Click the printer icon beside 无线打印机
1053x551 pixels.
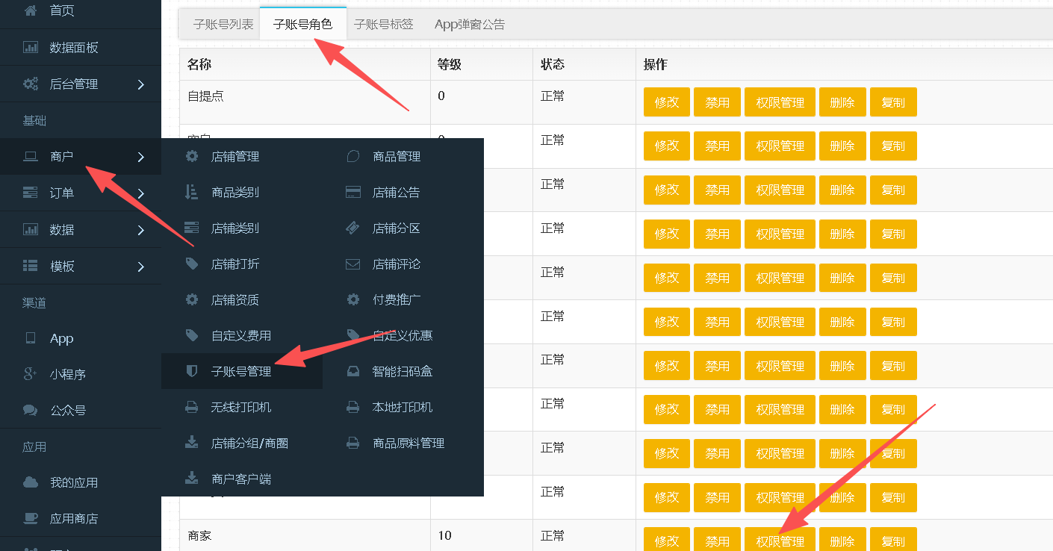[x=192, y=408]
